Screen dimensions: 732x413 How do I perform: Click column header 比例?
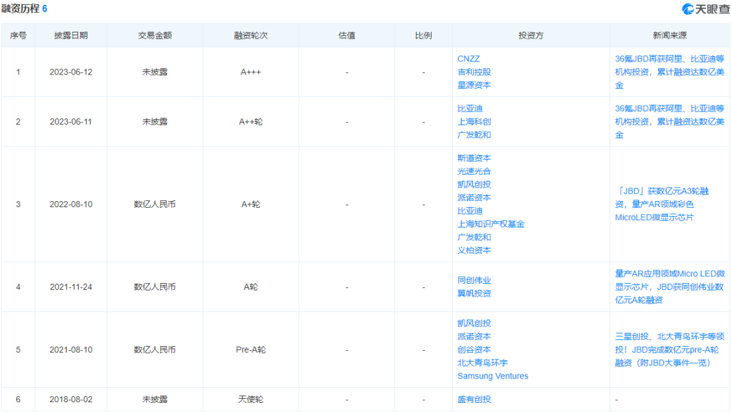[x=424, y=35]
